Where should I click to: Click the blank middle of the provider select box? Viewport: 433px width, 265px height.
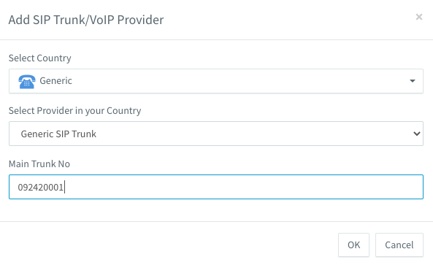(x=248, y=134)
